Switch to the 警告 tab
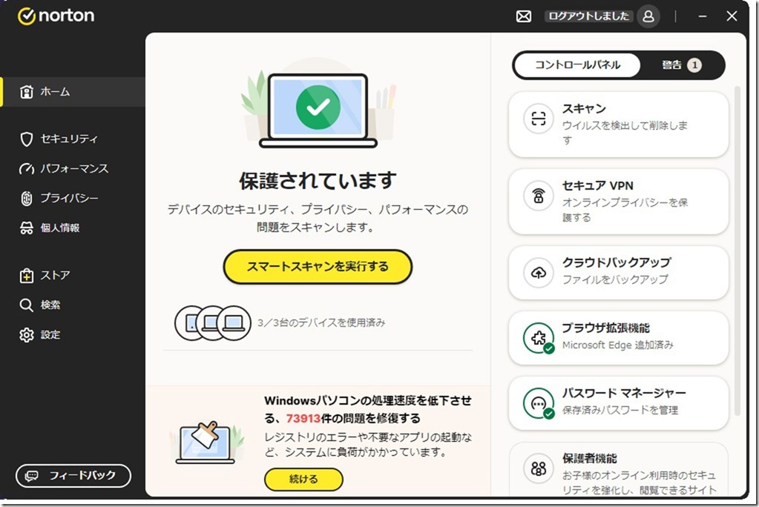Screen dimensions: 759x507 (x=682, y=65)
